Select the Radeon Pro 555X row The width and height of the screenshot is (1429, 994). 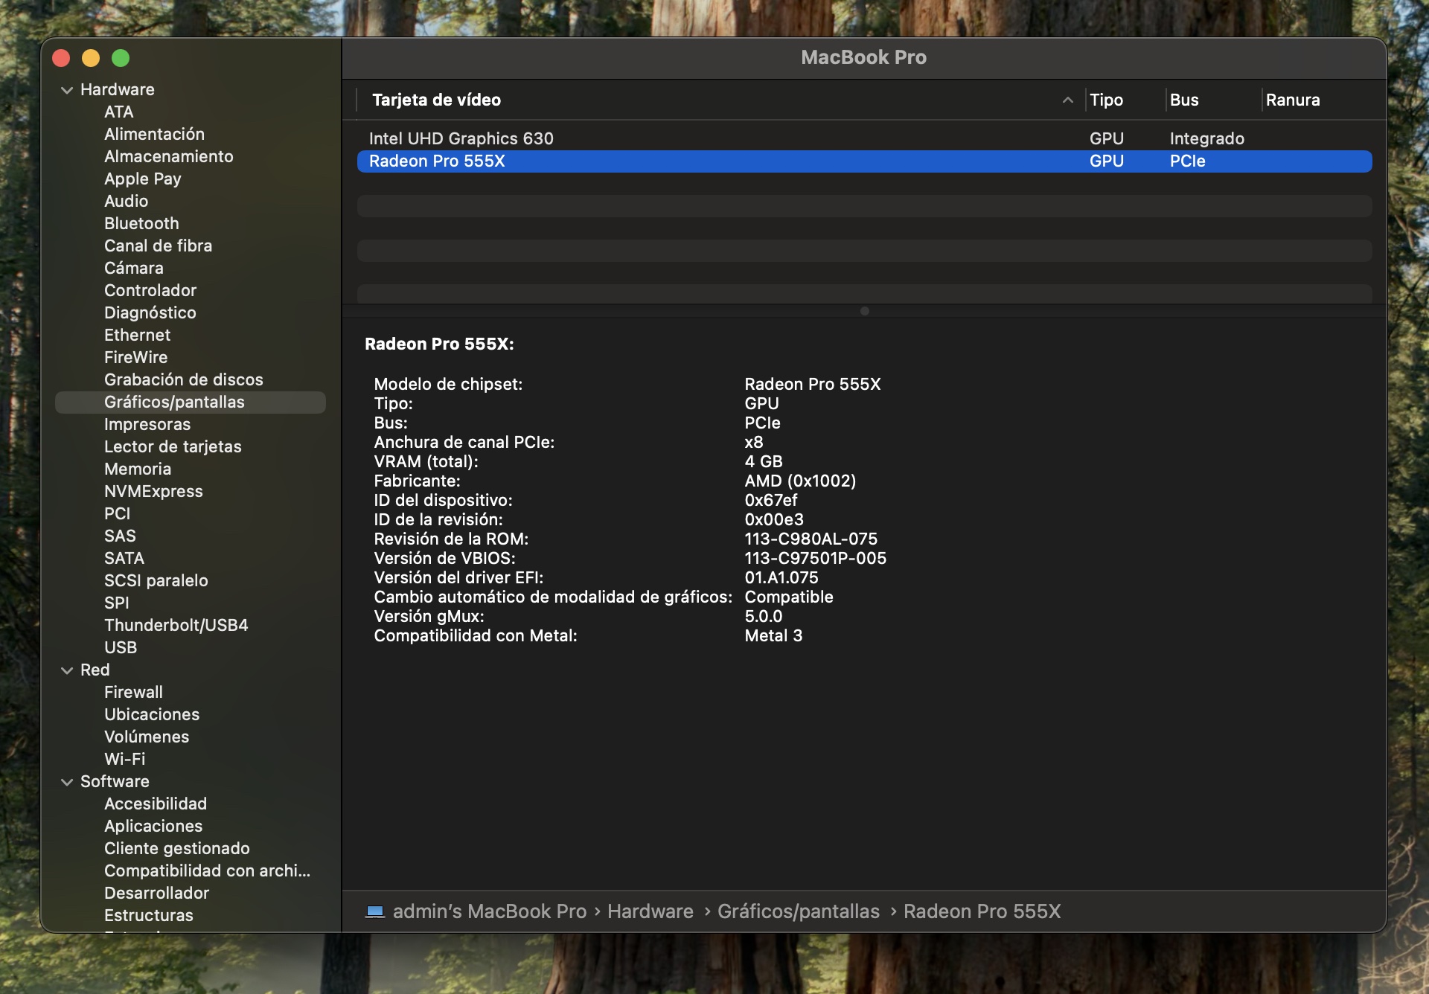(437, 161)
